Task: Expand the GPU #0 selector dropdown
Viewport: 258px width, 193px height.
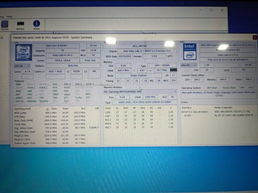Action: tap(188, 65)
